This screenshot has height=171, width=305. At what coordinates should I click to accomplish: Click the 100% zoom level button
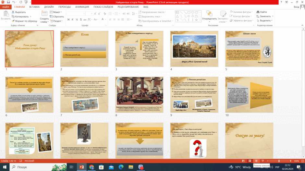pos(296,161)
